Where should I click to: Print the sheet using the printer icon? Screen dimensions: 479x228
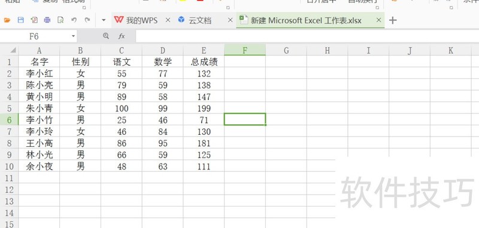47,20
